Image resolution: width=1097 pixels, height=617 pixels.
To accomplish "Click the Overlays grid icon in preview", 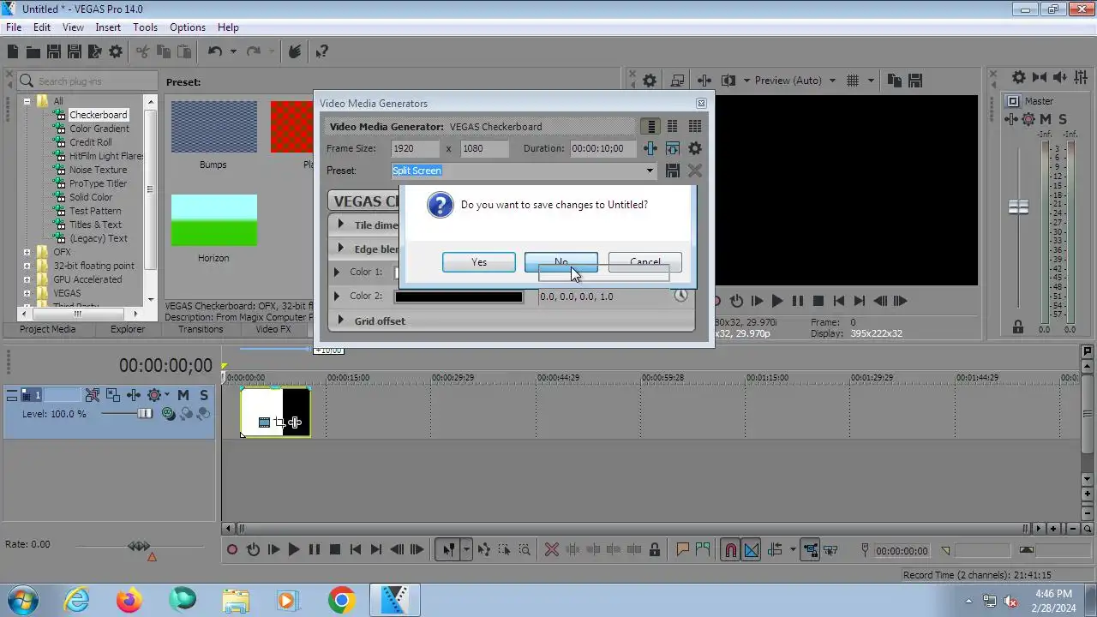I will 853,81.
